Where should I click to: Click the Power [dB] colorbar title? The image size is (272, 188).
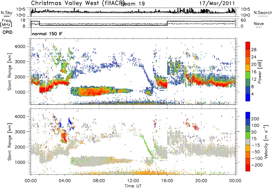point(260,72)
